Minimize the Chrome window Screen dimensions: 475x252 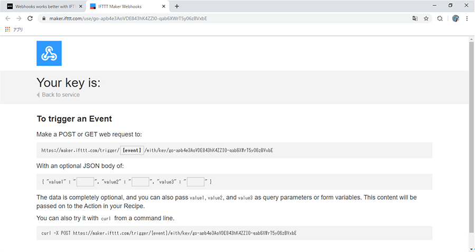[x=434, y=5]
